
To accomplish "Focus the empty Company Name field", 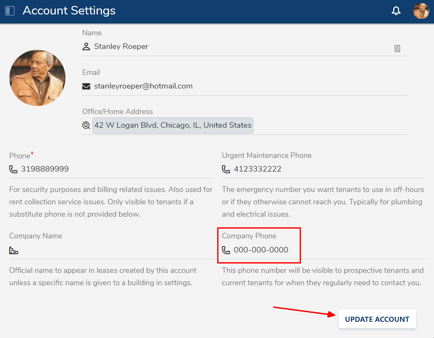I will 115,250.
